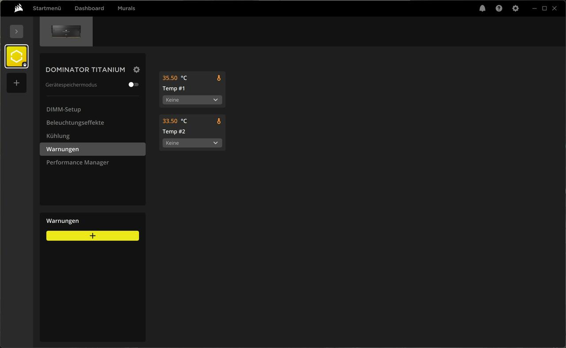The height and width of the screenshot is (348, 566).
Task: Open the help question mark icon
Action: tap(499, 8)
